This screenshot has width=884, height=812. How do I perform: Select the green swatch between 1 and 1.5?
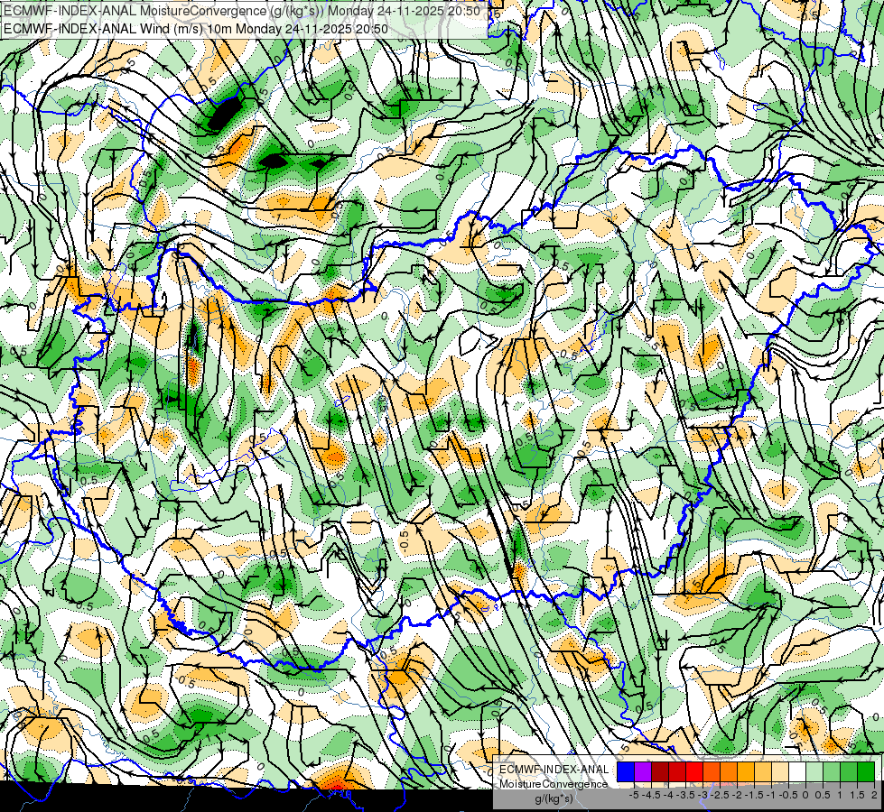pyautogui.click(x=849, y=772)
